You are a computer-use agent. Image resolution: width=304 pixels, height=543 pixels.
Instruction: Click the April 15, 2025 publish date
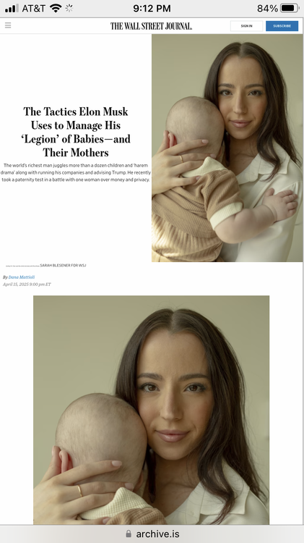27,285
